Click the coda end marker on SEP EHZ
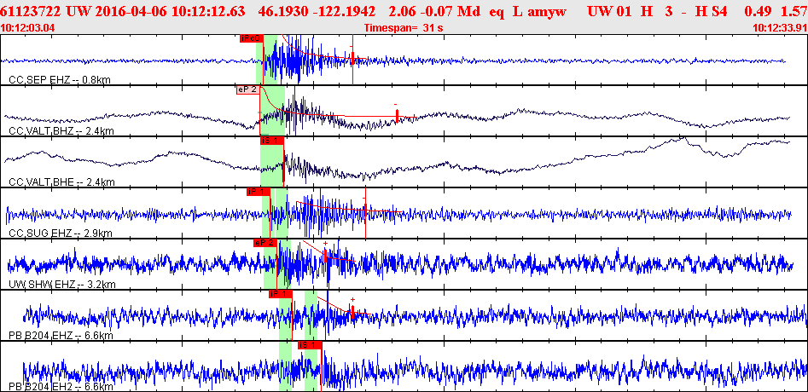This screenshot has width=808, height=392. tap(352, 58)
